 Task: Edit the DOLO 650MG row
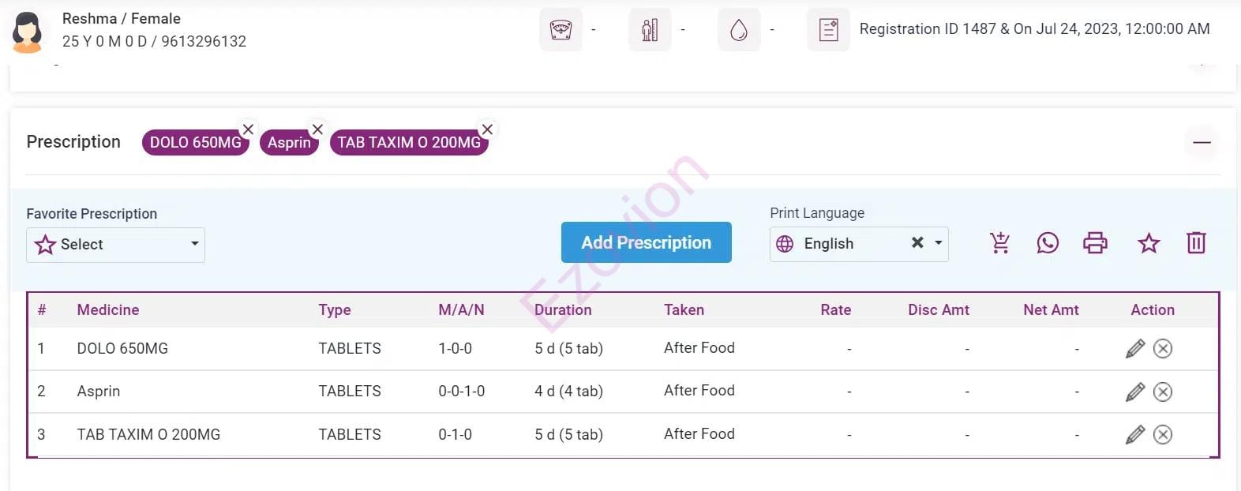tap(1135, 349)
